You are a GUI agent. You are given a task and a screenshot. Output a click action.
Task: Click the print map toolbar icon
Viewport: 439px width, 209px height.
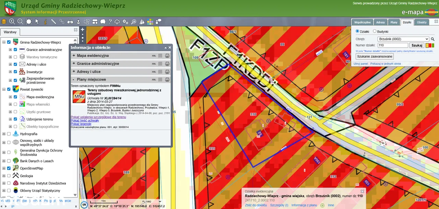point(70,22)
